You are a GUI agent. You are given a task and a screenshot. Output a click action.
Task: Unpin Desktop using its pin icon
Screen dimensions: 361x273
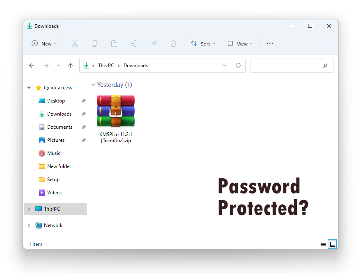pos(83,101)
